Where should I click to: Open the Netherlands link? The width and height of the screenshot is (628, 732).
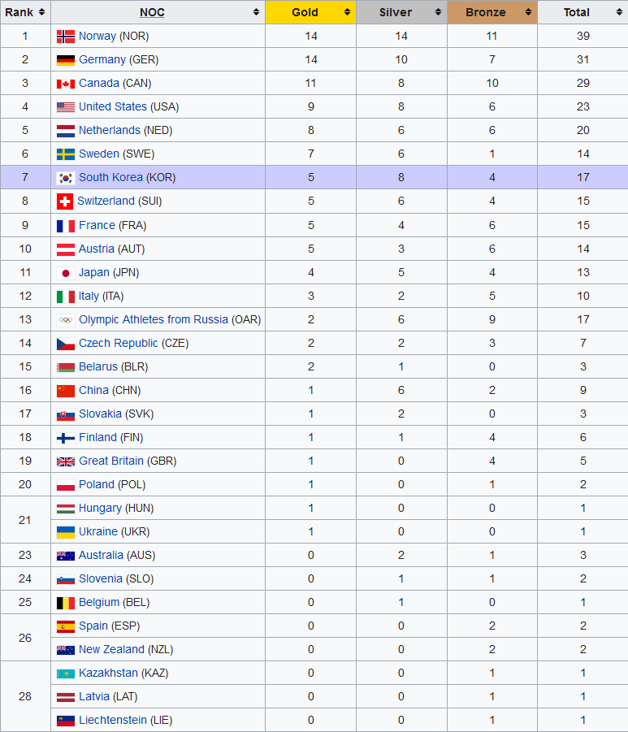coord(109,130)
